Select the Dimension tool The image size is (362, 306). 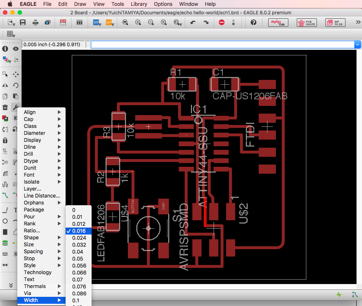point(5,265)
